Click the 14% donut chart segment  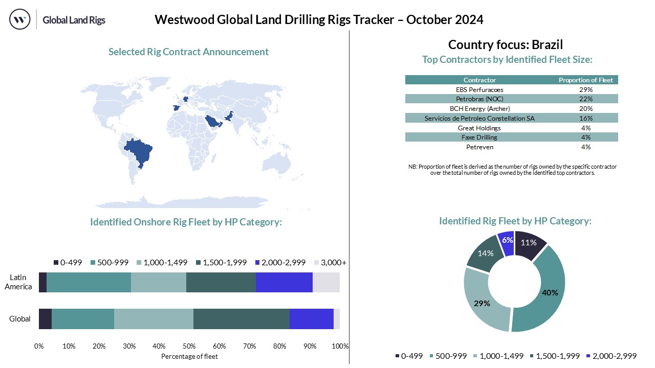[484, 253]
